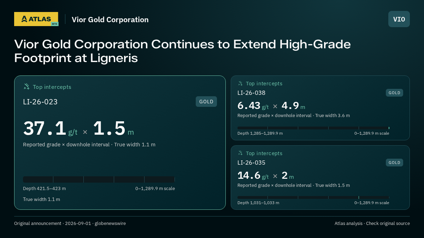Click the 'True width 3.6 m' caption
This screenshot has width=424, height=238.
pos(332,115)
